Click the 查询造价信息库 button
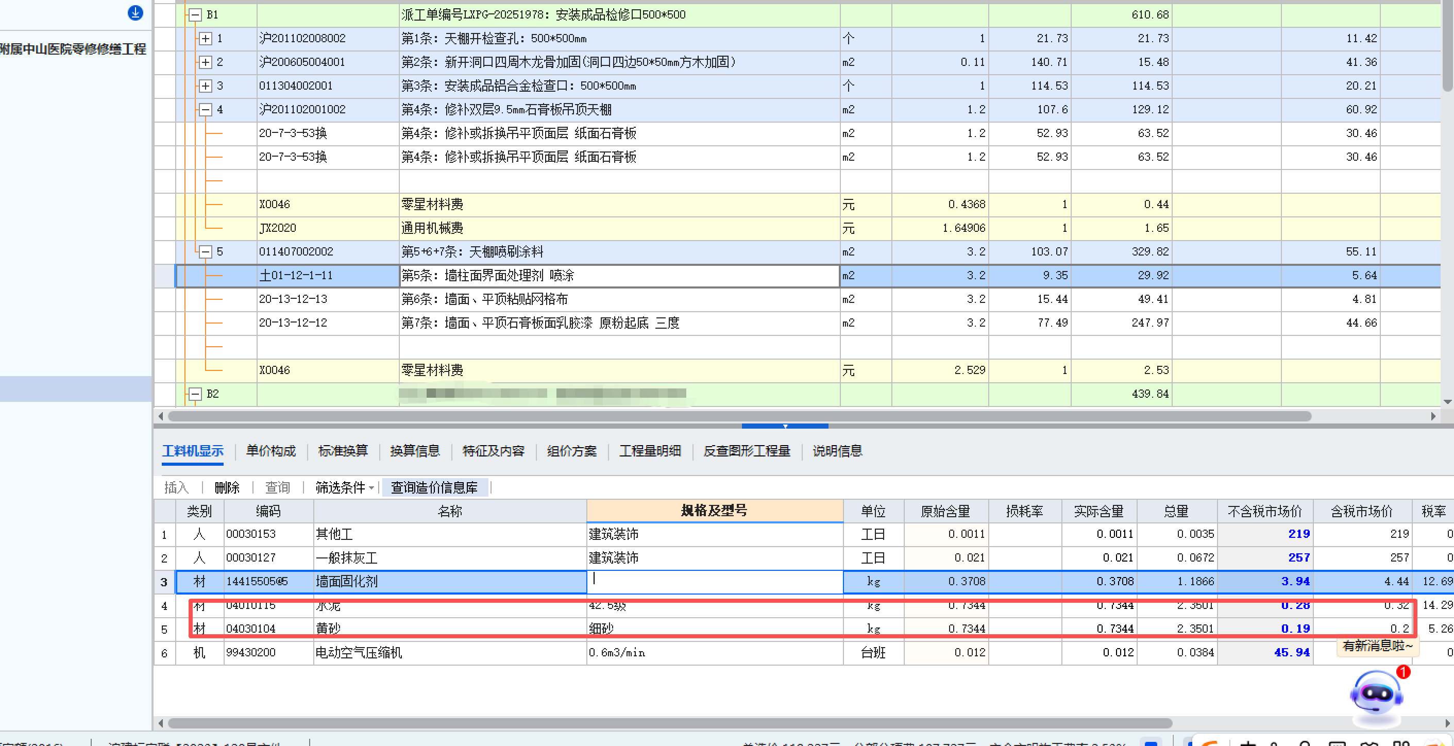Screen dimensions: 1454x746 pos(434,487)
